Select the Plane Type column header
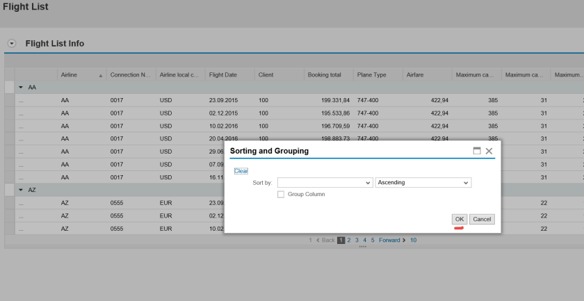 point(371,75)
